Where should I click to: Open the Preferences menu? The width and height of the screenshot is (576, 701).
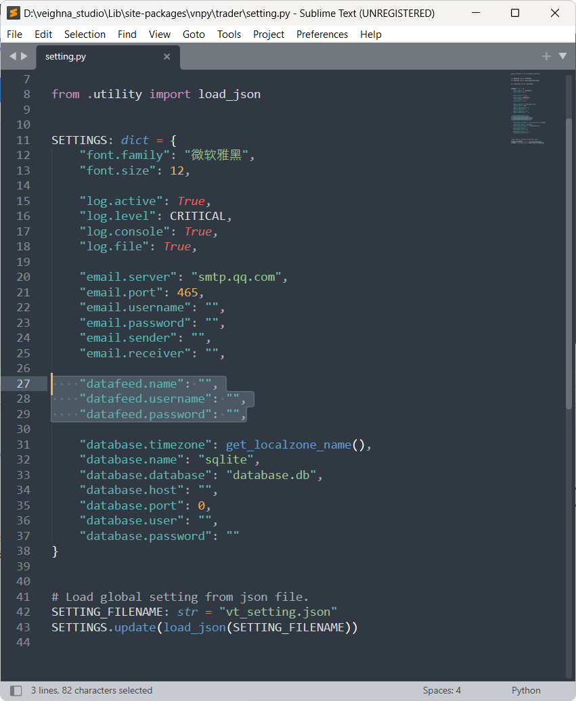pos(322,34)
